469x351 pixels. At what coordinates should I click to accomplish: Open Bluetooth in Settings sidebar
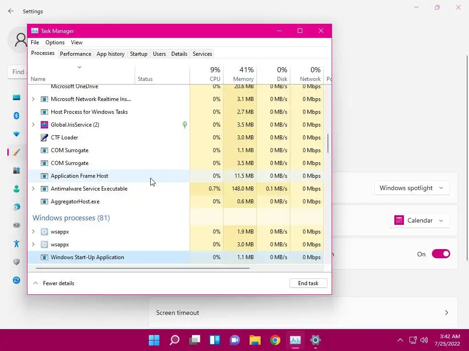tap(16, 116)
